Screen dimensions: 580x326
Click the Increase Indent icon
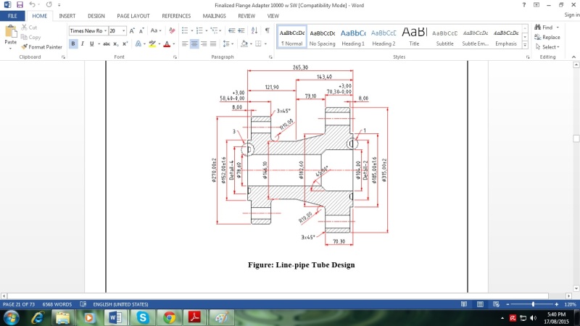click(241, 30)
